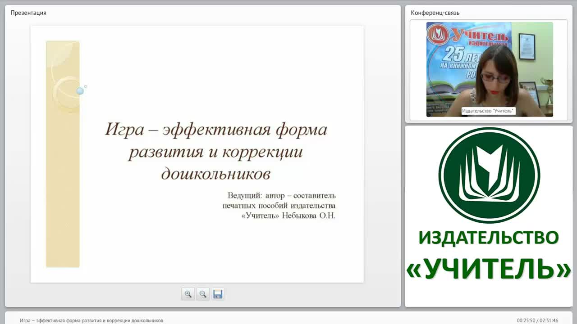This screenshot has height=324, width=577.
Task: Click the presenter's webcam video feed
Action: [x=490, y=69]
